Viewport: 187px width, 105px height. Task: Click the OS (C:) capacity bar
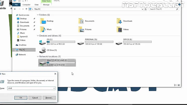pos(61,42)
